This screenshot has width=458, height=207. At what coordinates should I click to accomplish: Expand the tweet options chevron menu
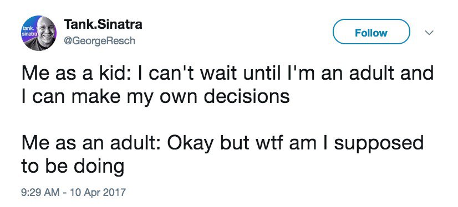pos(429,33)
